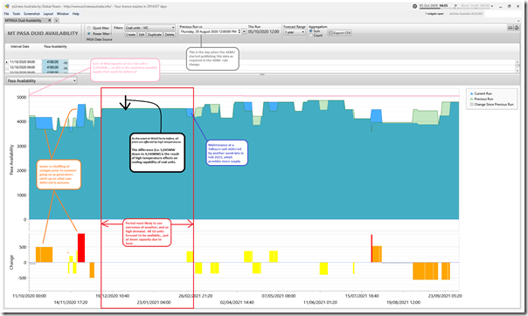Open the Coal units - VIC filter dropdown
The height and width of the screenshot is (316, 528).
(x=149, y=28)
